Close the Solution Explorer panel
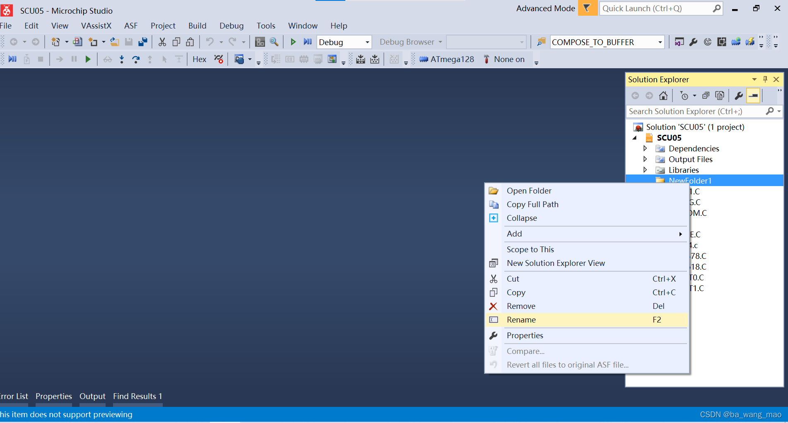 coord(776,79)
